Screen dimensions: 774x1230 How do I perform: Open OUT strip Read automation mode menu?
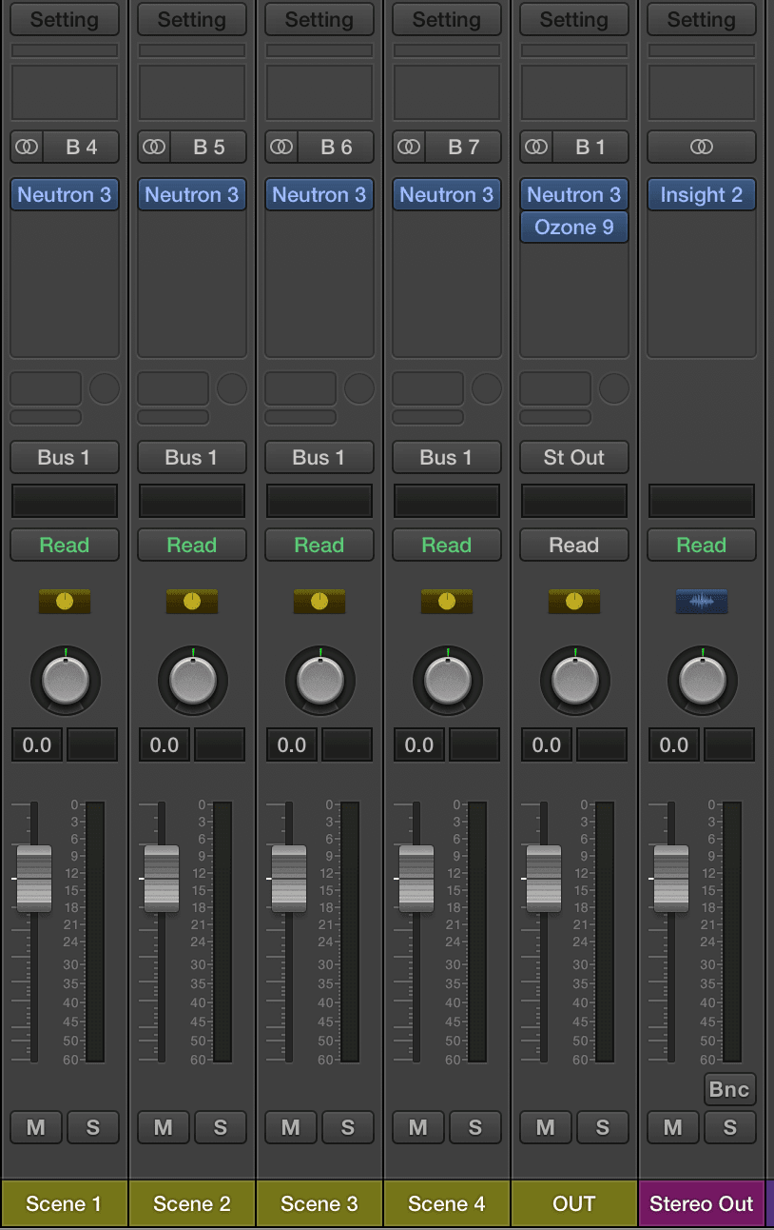point(574,545)
